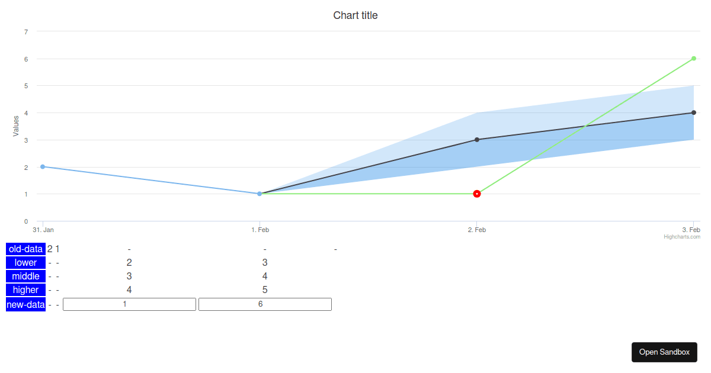Select the blue data point at 31. Jan

(43, 166)
